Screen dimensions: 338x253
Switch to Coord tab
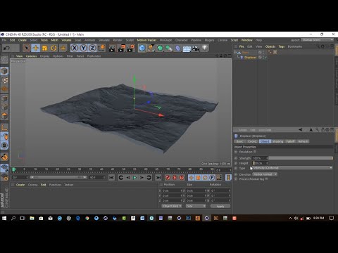pos(252,141)
